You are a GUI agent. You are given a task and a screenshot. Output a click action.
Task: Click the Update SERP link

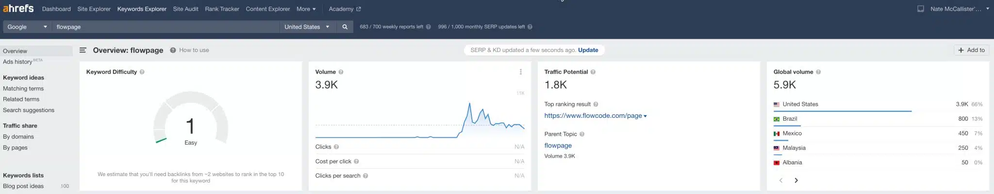pos(588,50)
